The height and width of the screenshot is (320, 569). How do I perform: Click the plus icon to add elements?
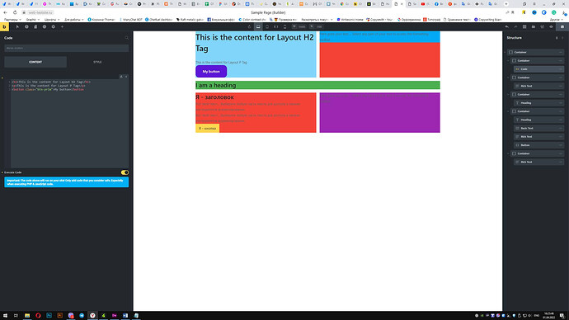[x=62, y=27]
